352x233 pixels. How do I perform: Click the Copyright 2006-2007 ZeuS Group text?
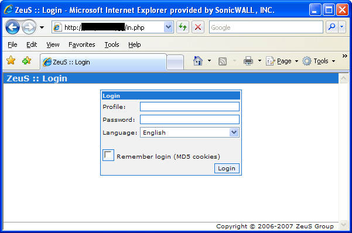click(275, 226)
